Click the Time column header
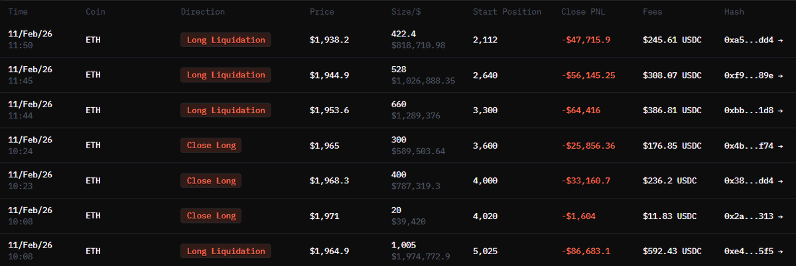Screen dimensions: 796x266 click(x=18, y=12)
